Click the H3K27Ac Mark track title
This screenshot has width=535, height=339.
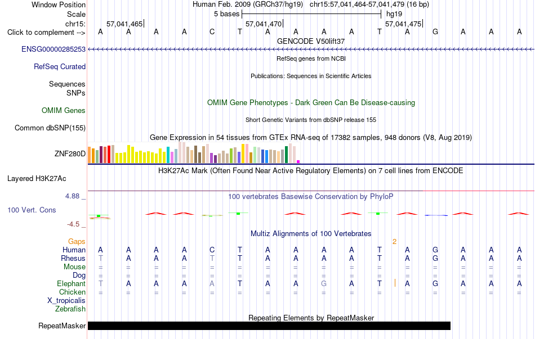[311, 170]
